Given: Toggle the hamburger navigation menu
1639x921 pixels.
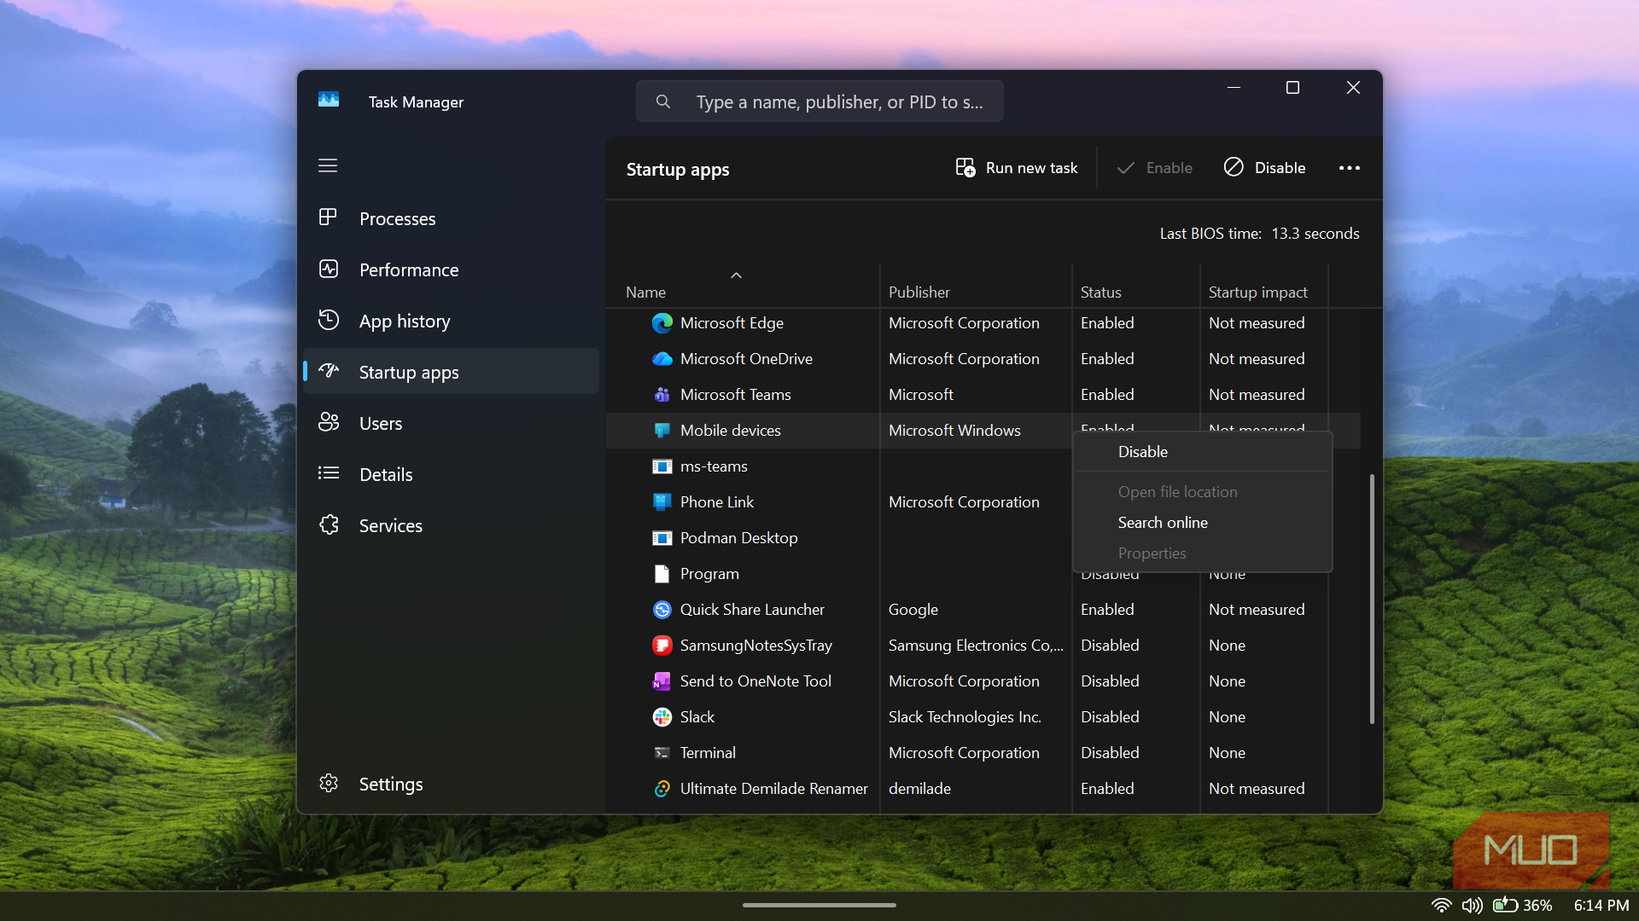Looking at the screenshot, I should click(328, 165).
